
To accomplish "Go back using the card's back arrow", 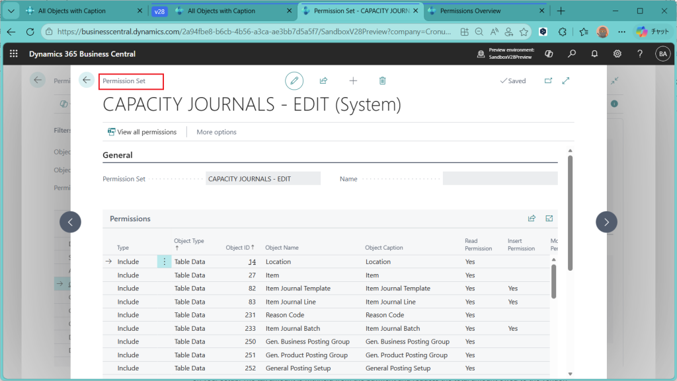I will pos(87,81).
